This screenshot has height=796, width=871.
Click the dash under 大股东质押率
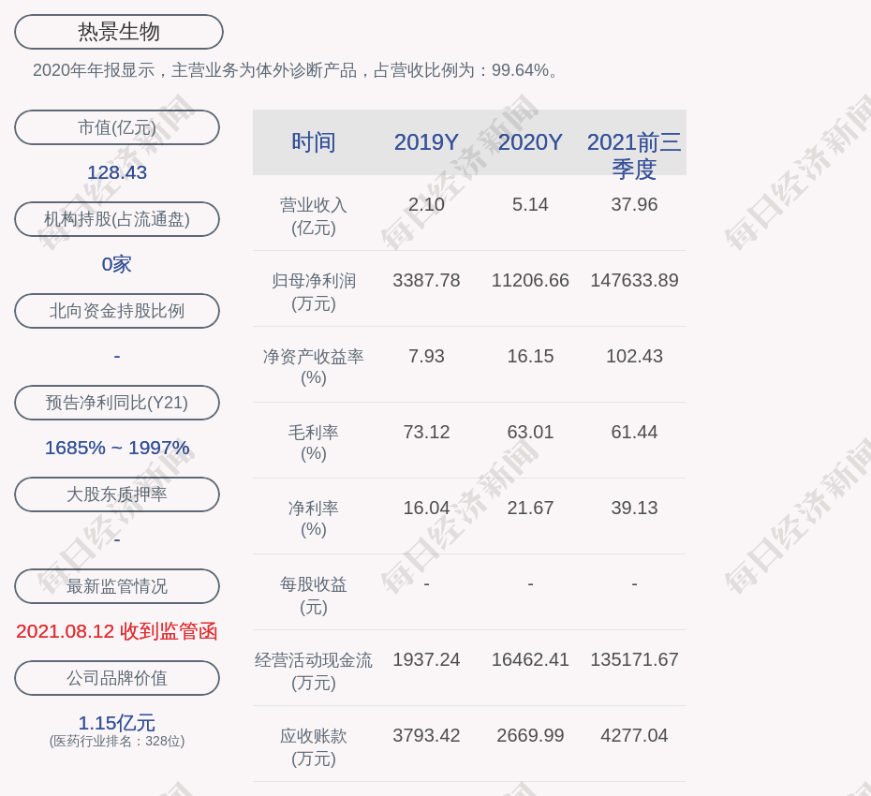click(x=117, y=539)
